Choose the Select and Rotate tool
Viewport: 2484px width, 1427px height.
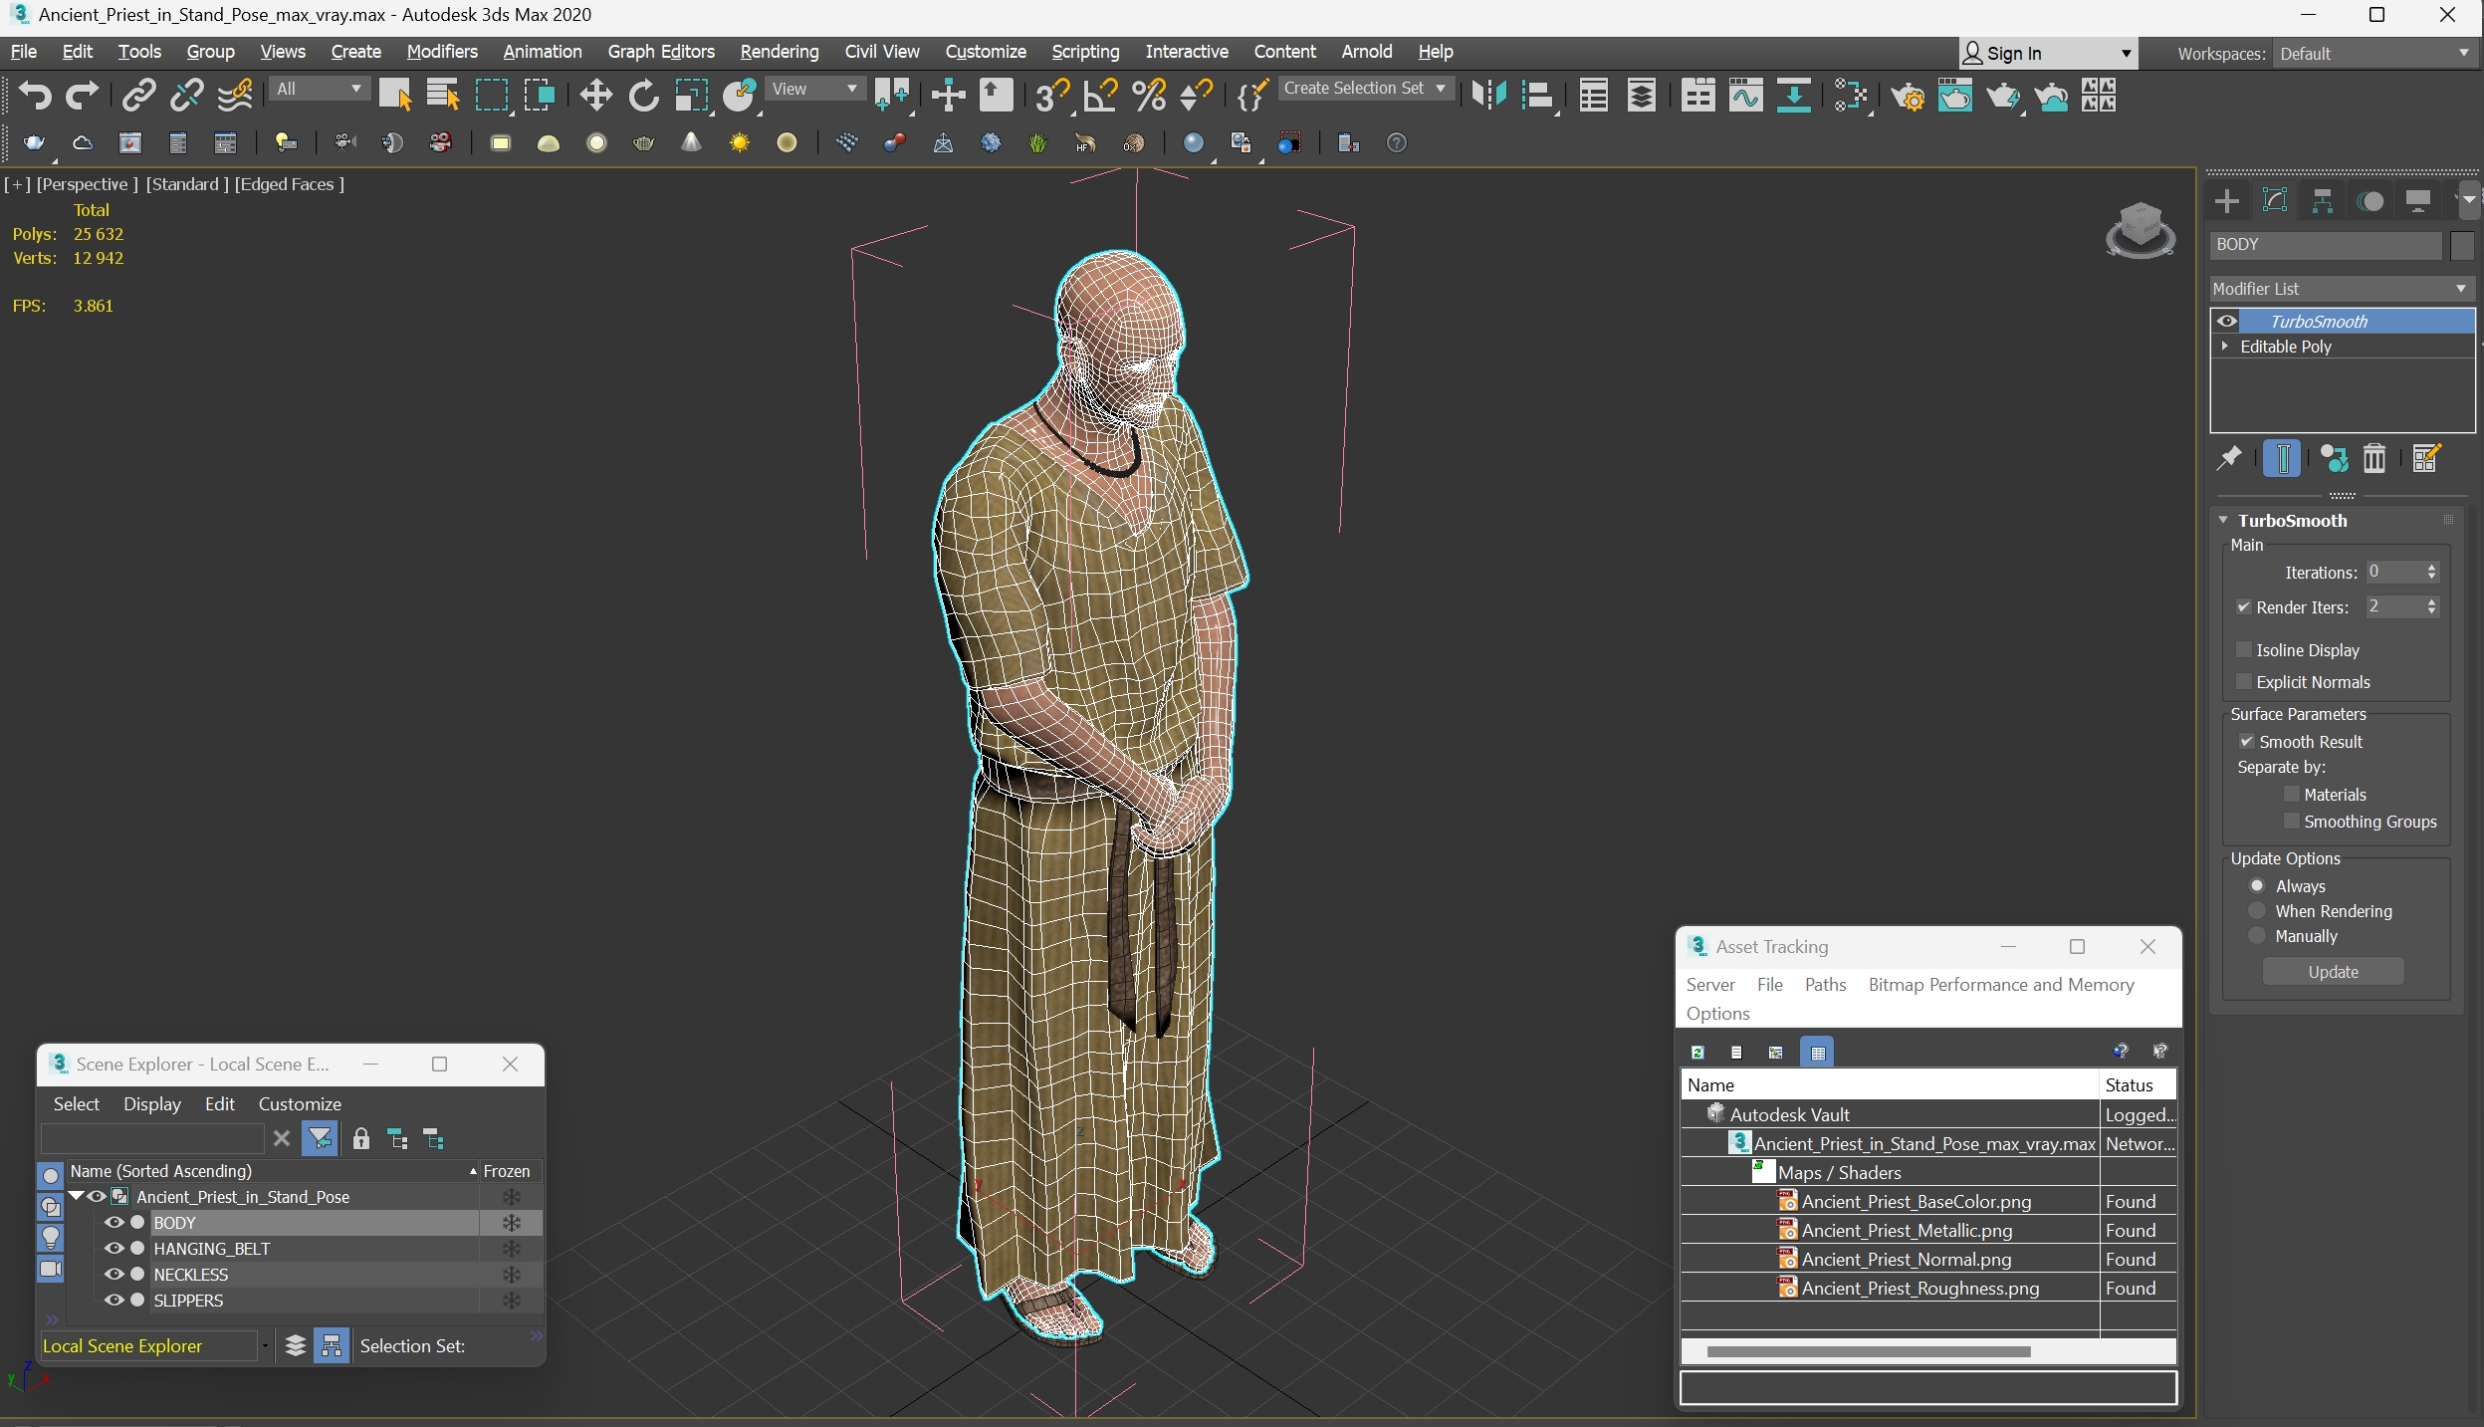pos(643,96)
